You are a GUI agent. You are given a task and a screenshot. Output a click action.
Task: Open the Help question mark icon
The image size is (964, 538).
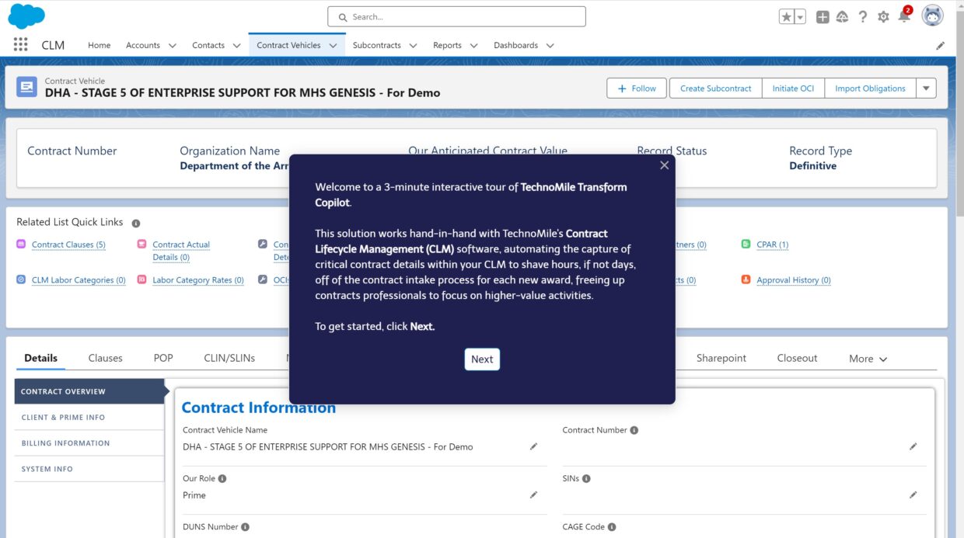(863, 16)
